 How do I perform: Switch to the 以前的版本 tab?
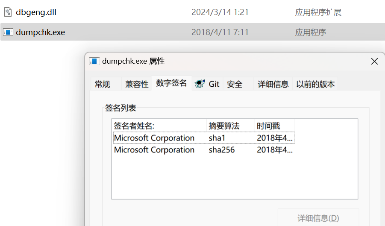point(315,84)
